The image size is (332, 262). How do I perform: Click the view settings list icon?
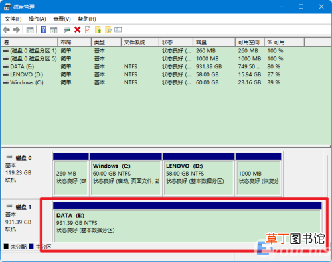click(x=118, y=29)
